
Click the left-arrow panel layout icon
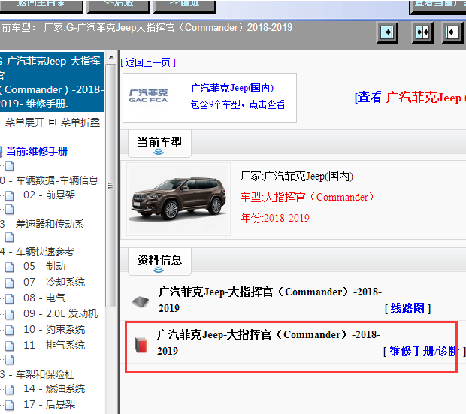tap(452, 32)
